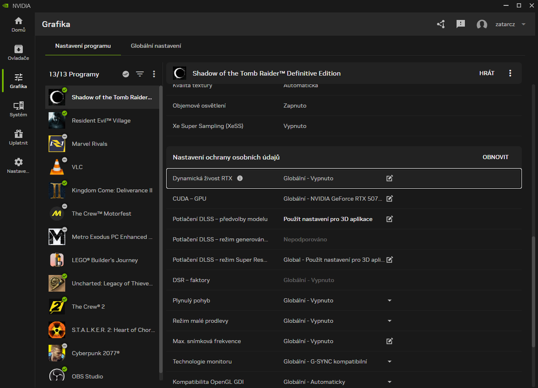538x388 pixels.
Task: Select Shadow of the Tomb Raider in list
Action: click(x=102, y=97)
